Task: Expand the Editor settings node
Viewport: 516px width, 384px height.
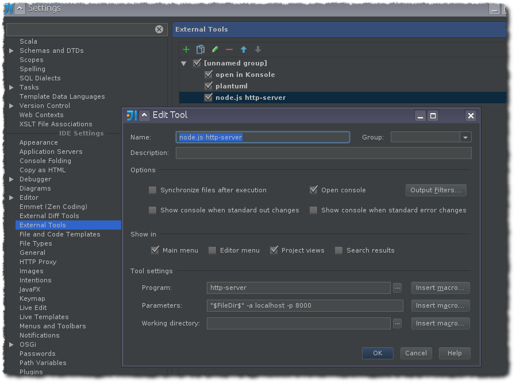Action: [x=11, y=198]
